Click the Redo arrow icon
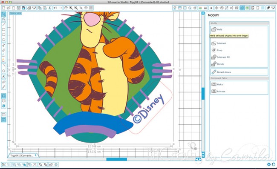This screenshot has width=277, height=169. pos(60,8)
